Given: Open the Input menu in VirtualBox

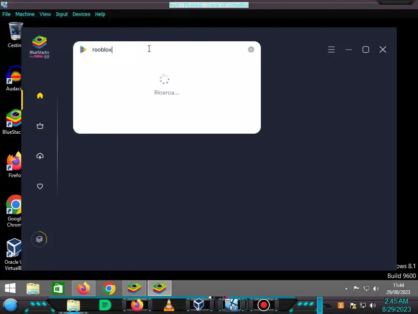Looking at the screenshot, I should tap(62, 14).
